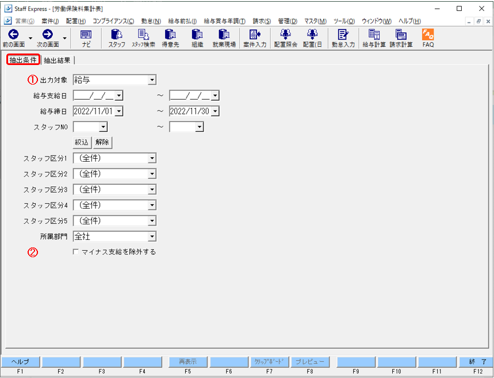Open the スタッフ区分5 dropdown
The height and width of the screenshot is (378, 494).
152,221
